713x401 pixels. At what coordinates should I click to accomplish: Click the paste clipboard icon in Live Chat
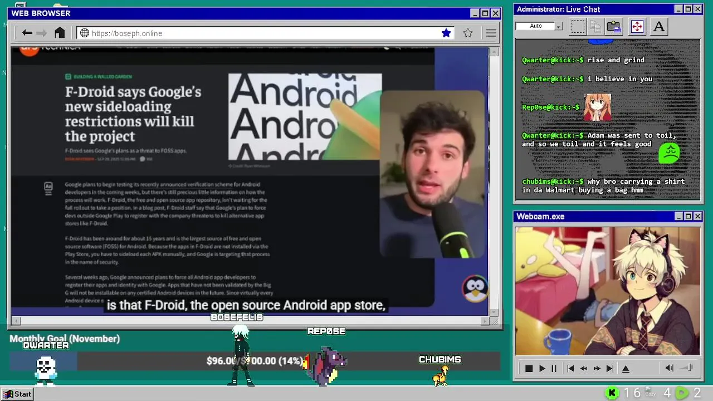tap(614, 26)
